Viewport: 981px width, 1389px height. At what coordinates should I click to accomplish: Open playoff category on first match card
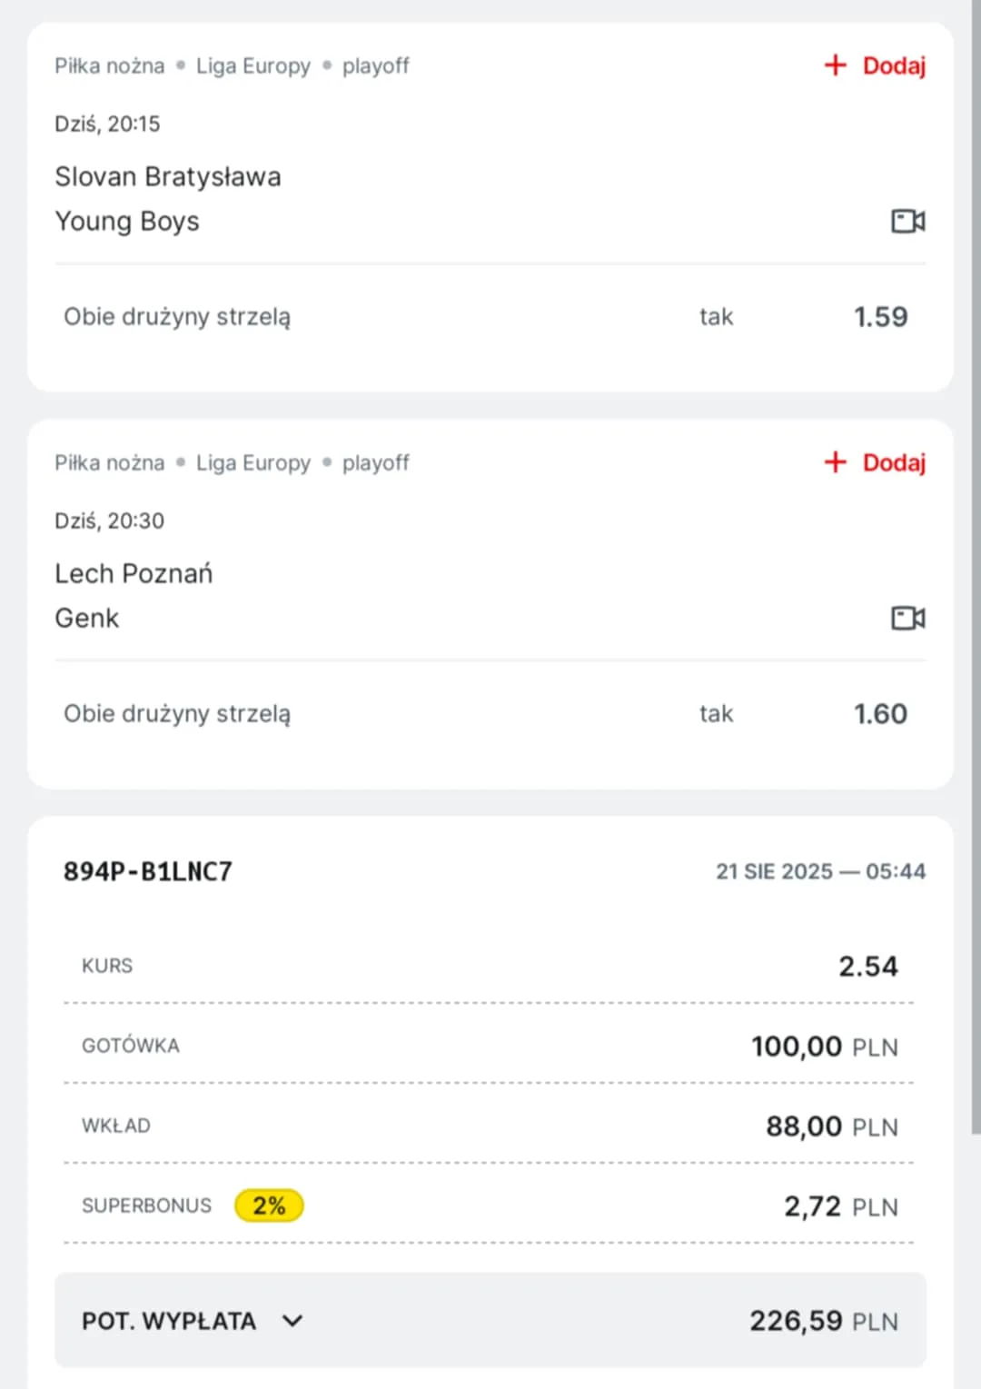pyautogui.click(x=376, y=65)
